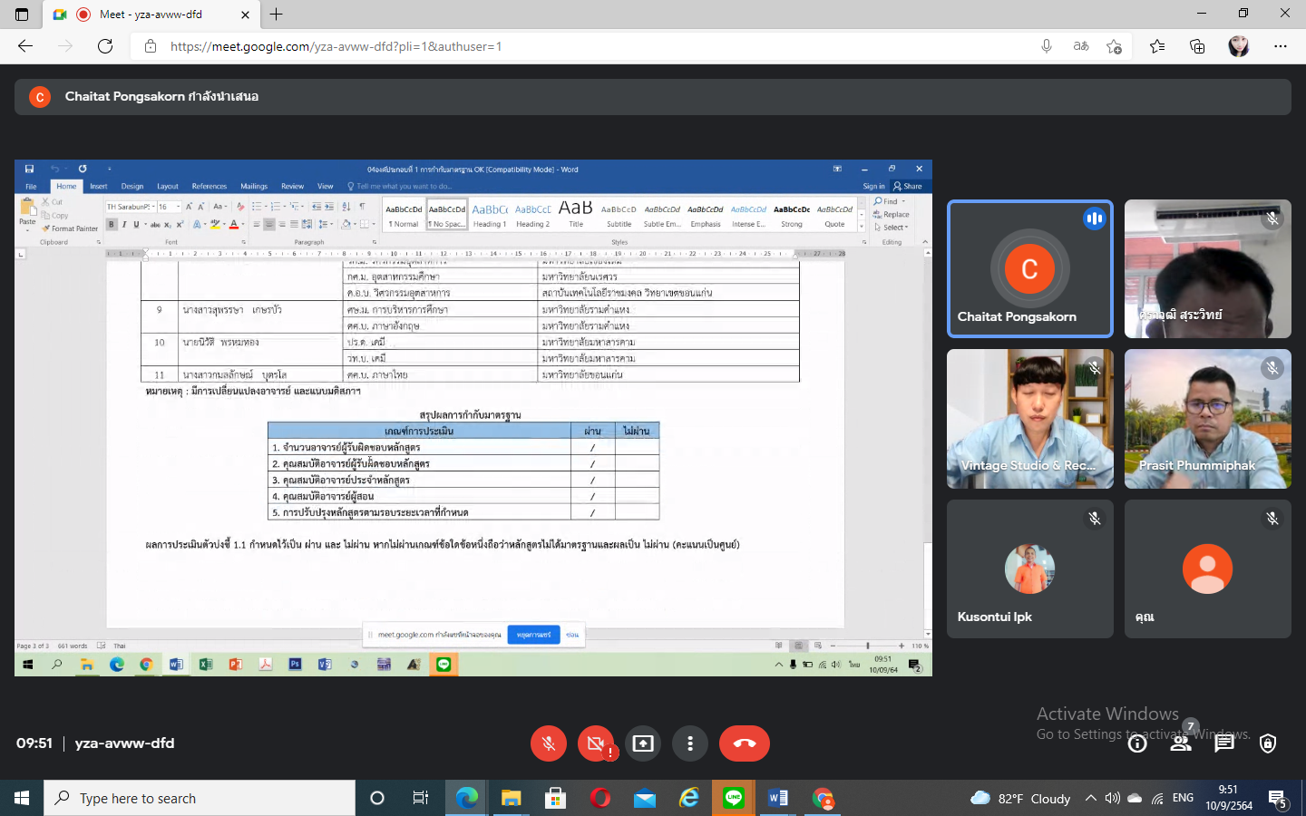Open the in-call chat panel

(x=1224, y=743)
